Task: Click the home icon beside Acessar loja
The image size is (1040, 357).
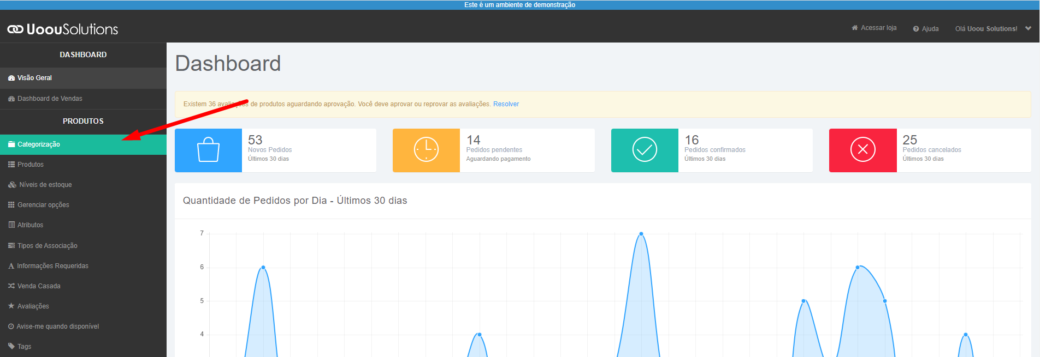Action: click(x=855, y=28)
